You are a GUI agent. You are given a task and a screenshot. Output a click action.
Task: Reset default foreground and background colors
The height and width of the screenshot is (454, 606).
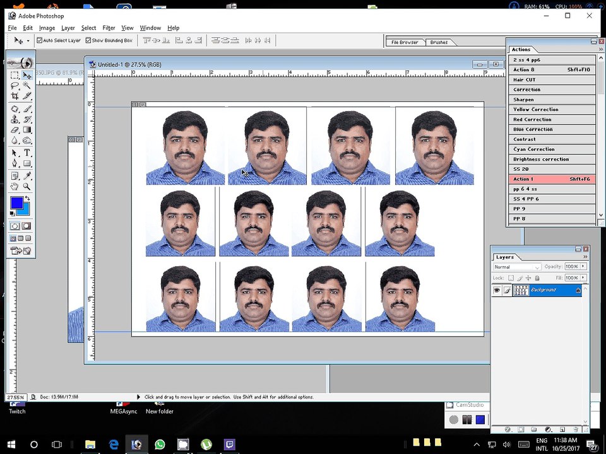pos(13,213)
